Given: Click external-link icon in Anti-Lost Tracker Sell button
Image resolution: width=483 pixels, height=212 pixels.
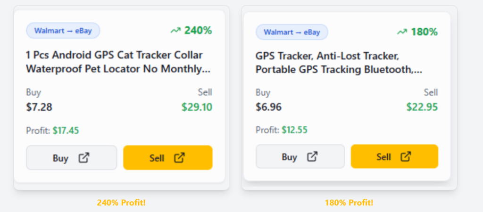Looking at the screenshot, I should coord(406,157).
